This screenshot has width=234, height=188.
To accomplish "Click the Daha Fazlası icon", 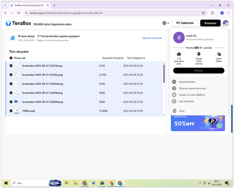I will 219,54.
